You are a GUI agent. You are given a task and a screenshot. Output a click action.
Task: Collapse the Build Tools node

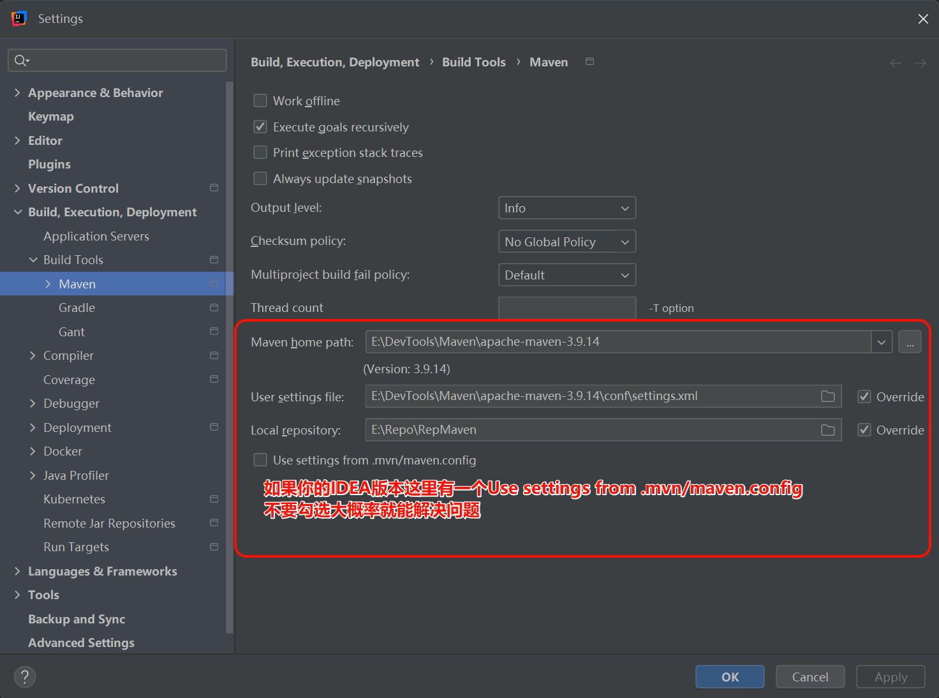tap(33, 260)
